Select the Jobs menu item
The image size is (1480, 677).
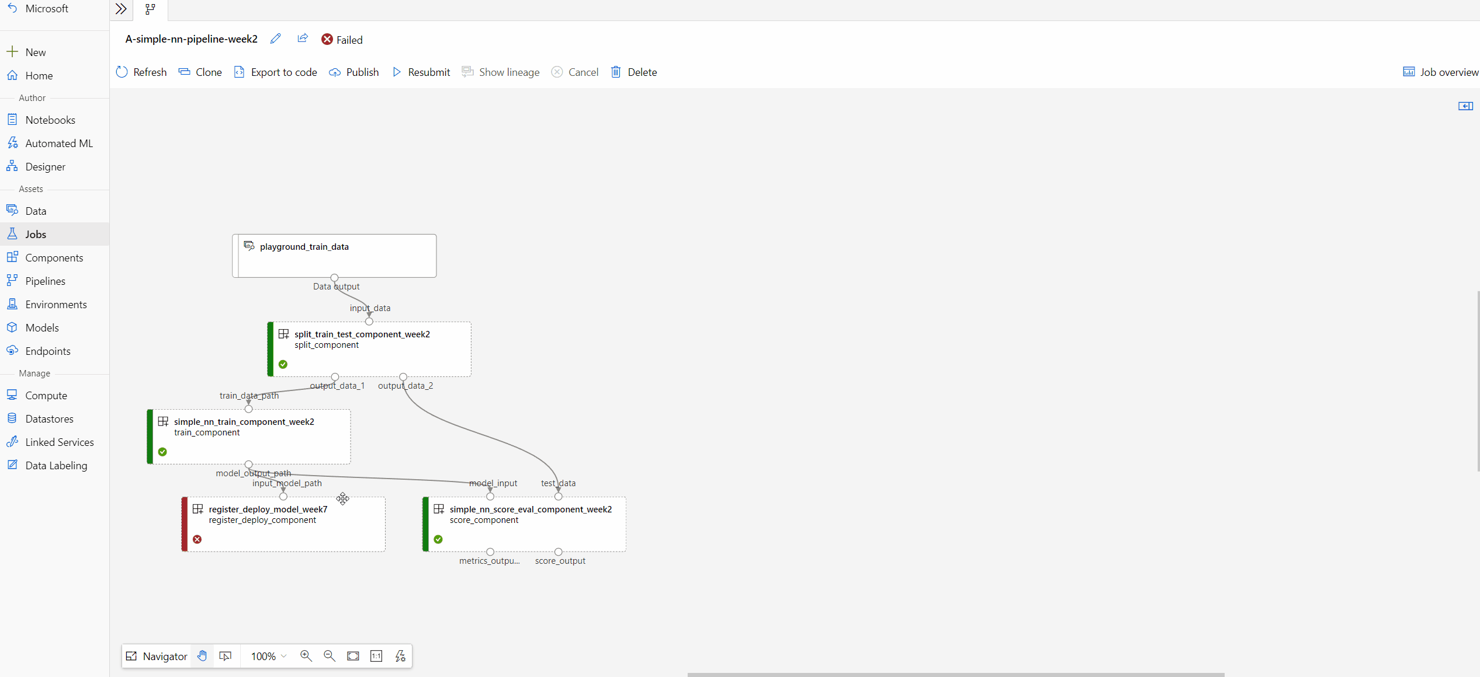[x=35, y=234]
